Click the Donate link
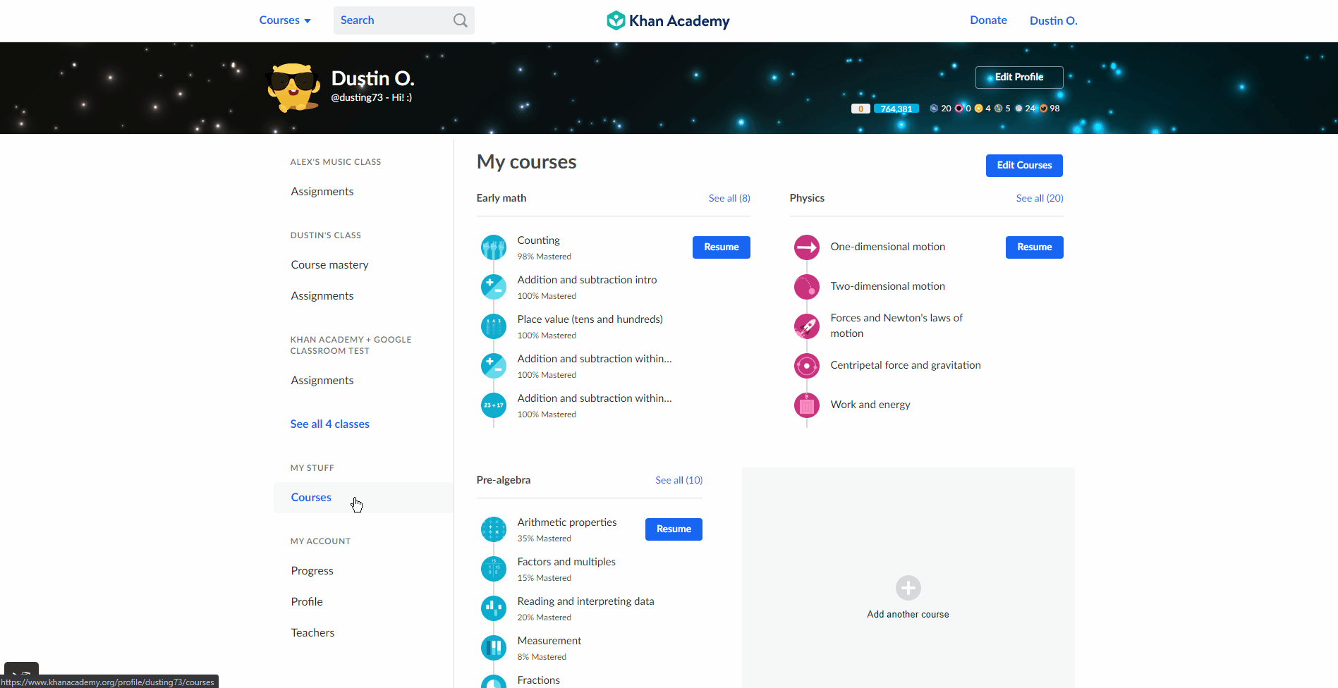 (988, 20)
